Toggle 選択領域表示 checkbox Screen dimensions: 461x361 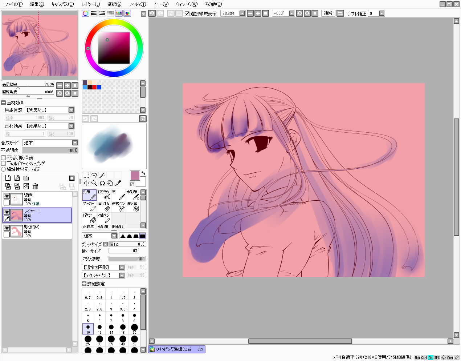click(187, 13)
